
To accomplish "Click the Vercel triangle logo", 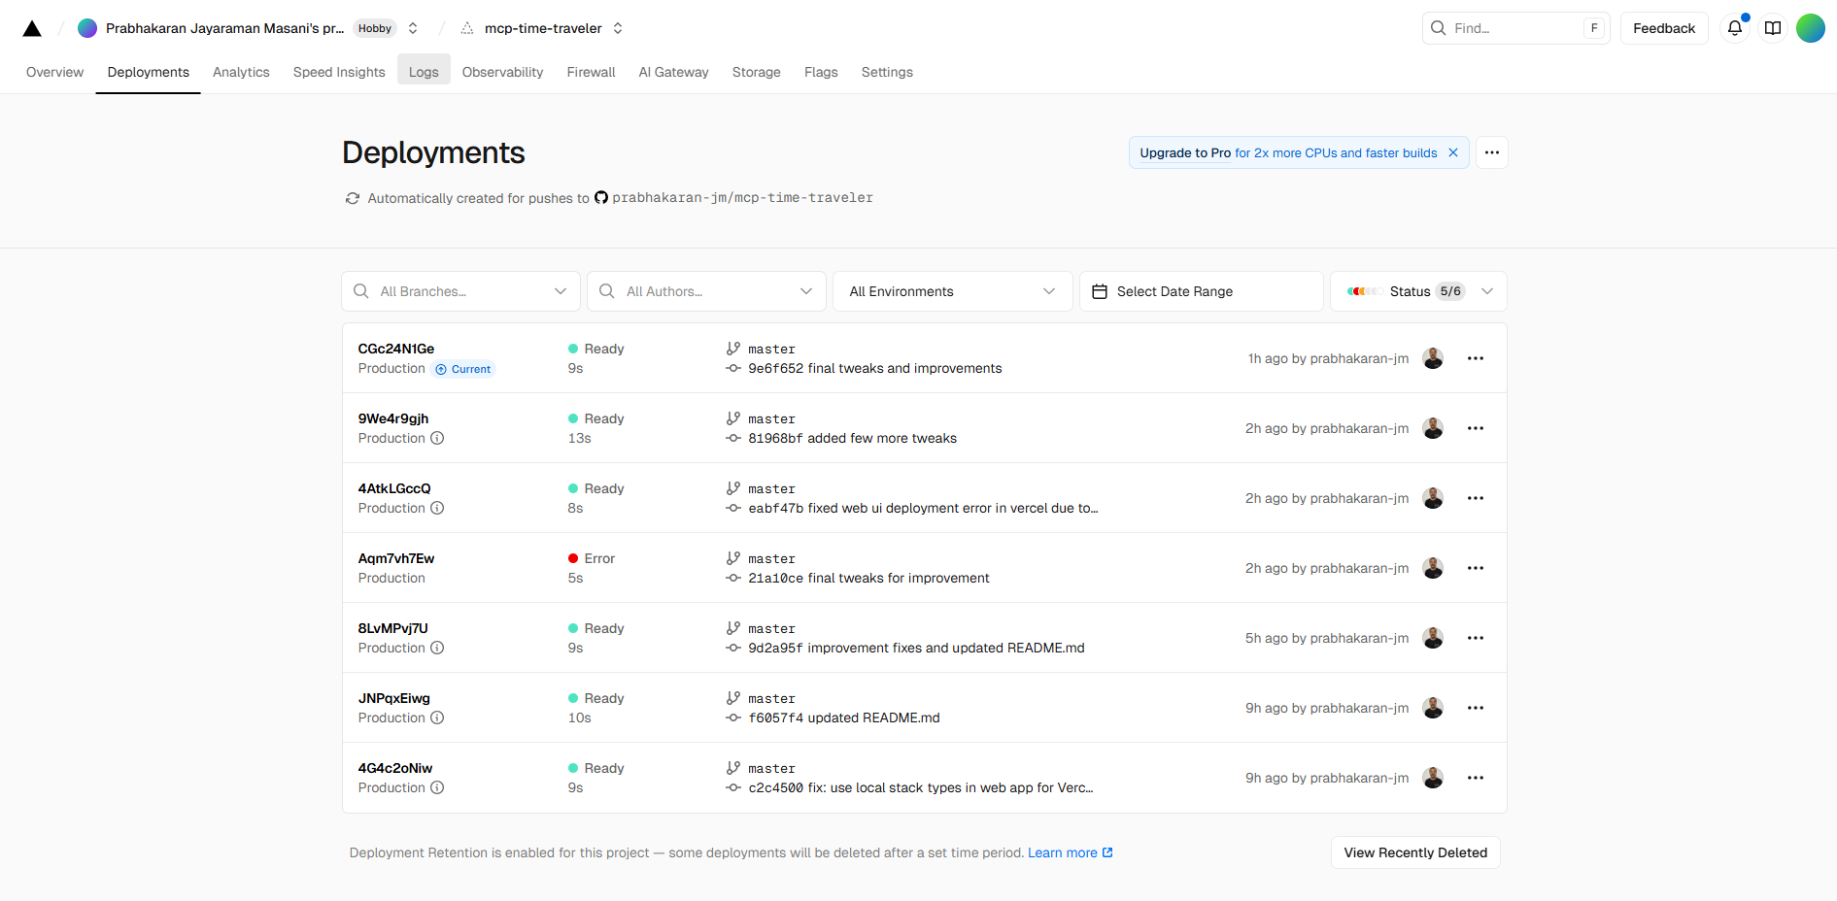I will pos(32,28).
